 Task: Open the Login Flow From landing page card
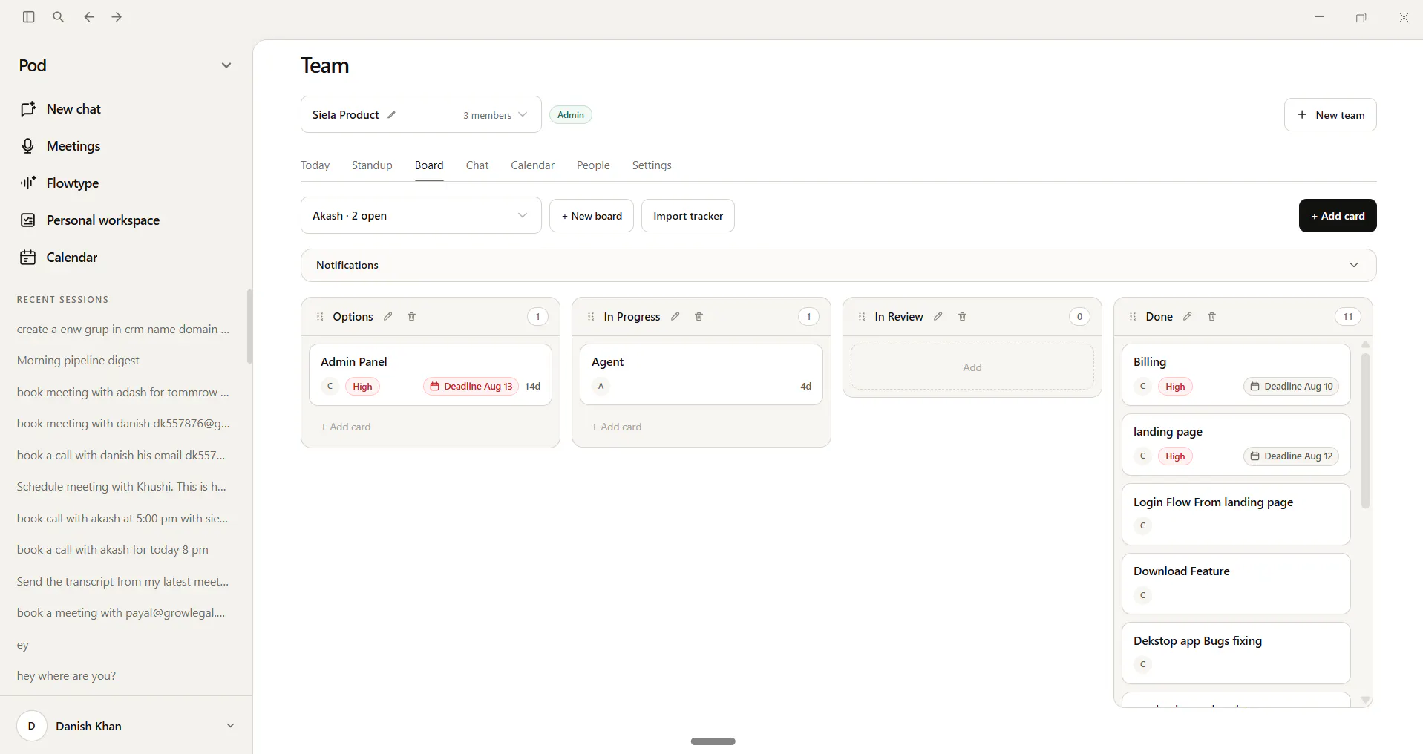(1236, 514)
